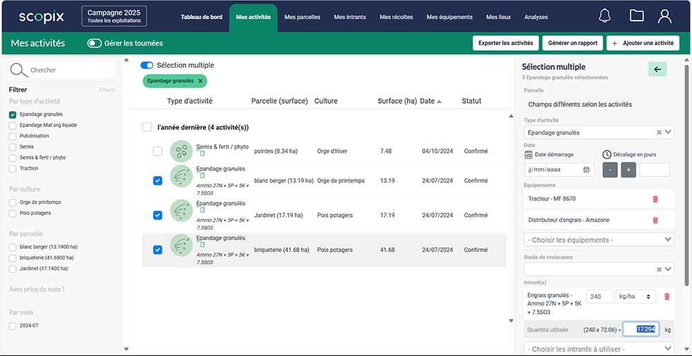Click briqueterie activity spreading icon

pyautogui.click(x=181, y=245)
